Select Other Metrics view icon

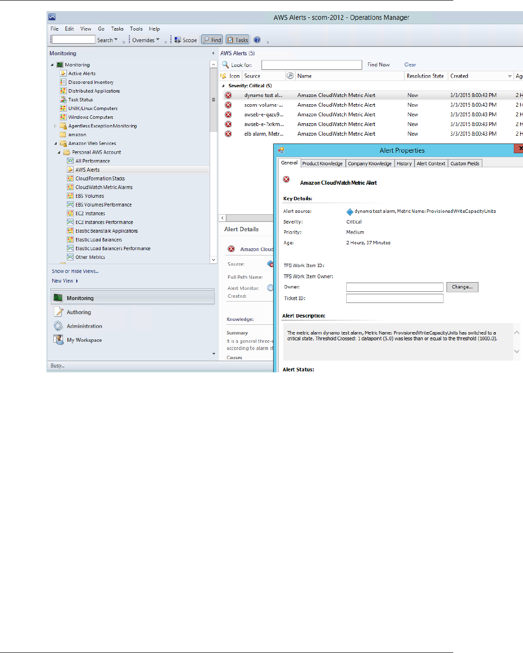(x=70, y=257)
